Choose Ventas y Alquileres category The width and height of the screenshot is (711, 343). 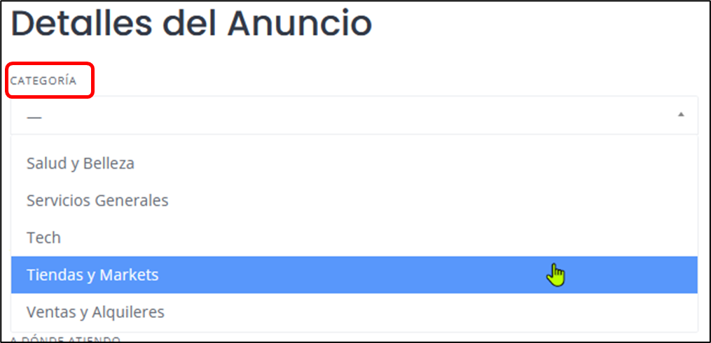tap(95, 311)
